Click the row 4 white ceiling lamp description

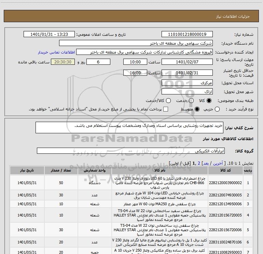coord(160,215)
